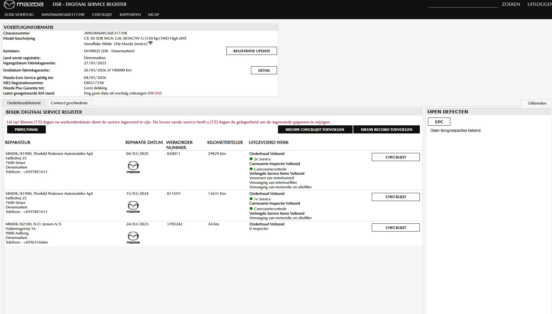Click the My Mazda Service wifi icon
552x314 pixels.
(150, 43)
